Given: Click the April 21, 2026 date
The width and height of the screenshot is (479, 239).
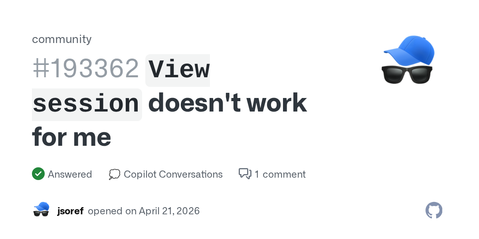Looking at the screenshot, I should [169, 211].
